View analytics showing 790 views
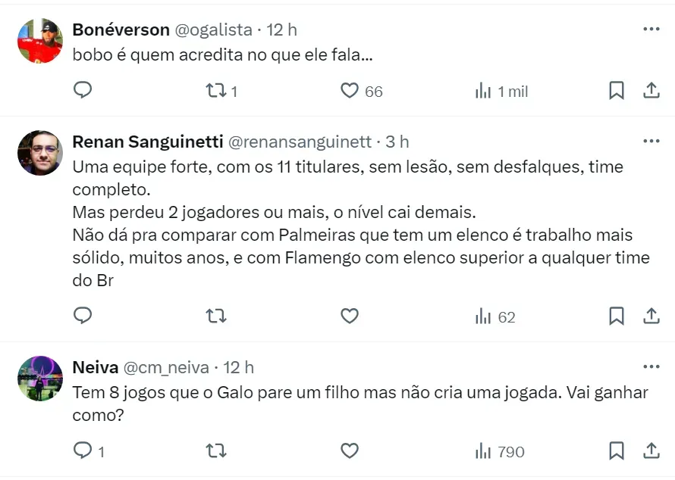Image resolution: width=675 pixels, height=480 pixels. [500, 451]
